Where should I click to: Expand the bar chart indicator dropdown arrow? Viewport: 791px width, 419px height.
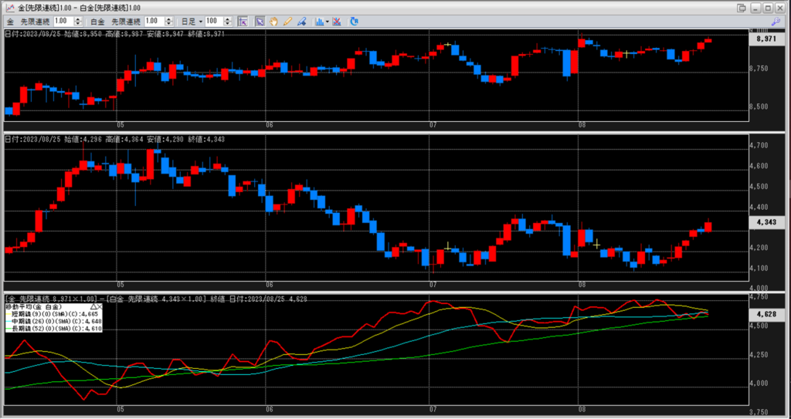[x=327, y=21]
